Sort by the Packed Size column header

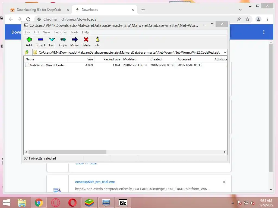pos(108,59)
